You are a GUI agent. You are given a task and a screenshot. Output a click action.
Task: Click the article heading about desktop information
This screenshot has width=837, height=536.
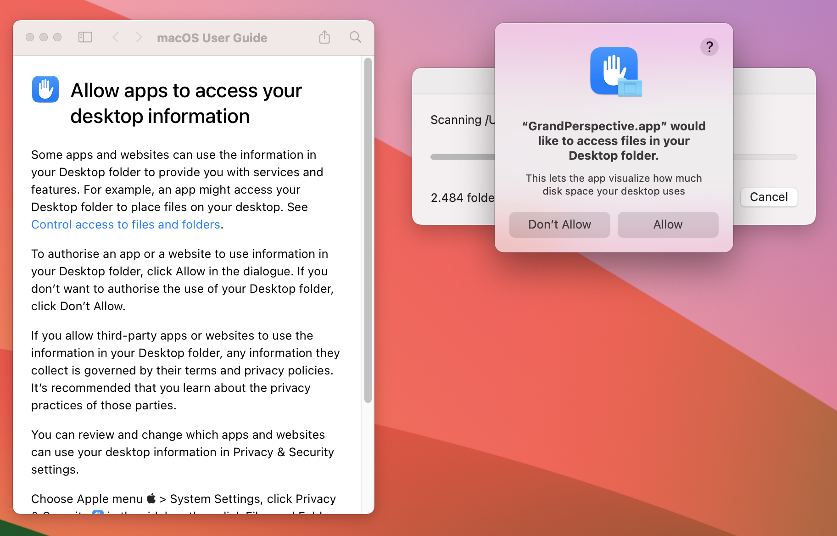186,103
